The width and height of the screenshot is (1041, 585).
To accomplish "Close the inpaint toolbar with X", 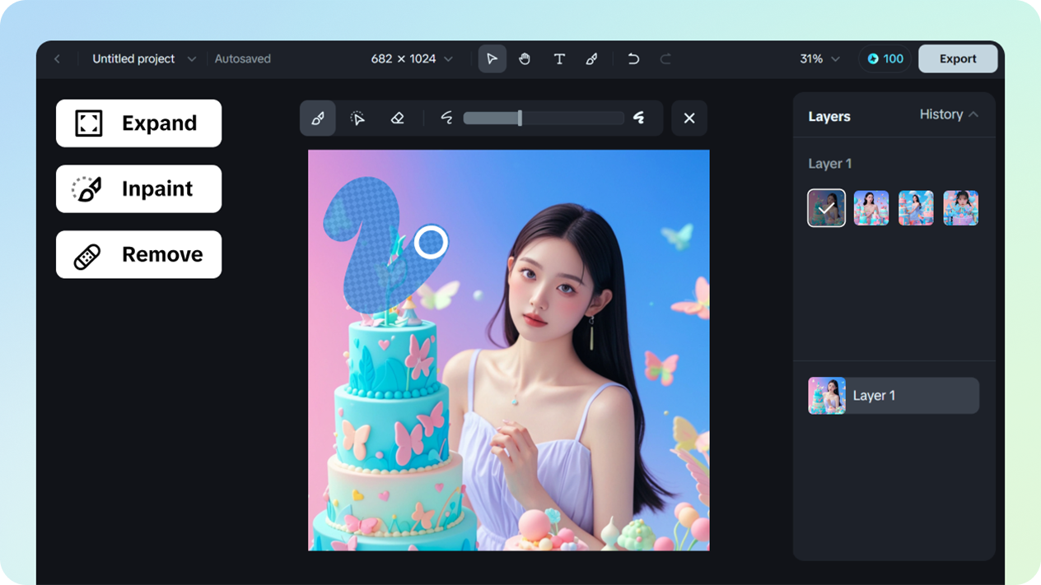I will pos(689,118).
